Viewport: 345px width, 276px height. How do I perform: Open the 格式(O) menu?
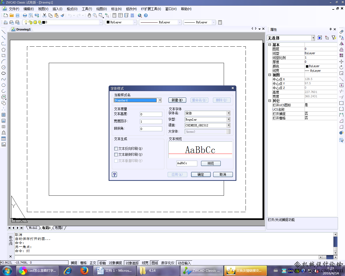tap(72, 9)
